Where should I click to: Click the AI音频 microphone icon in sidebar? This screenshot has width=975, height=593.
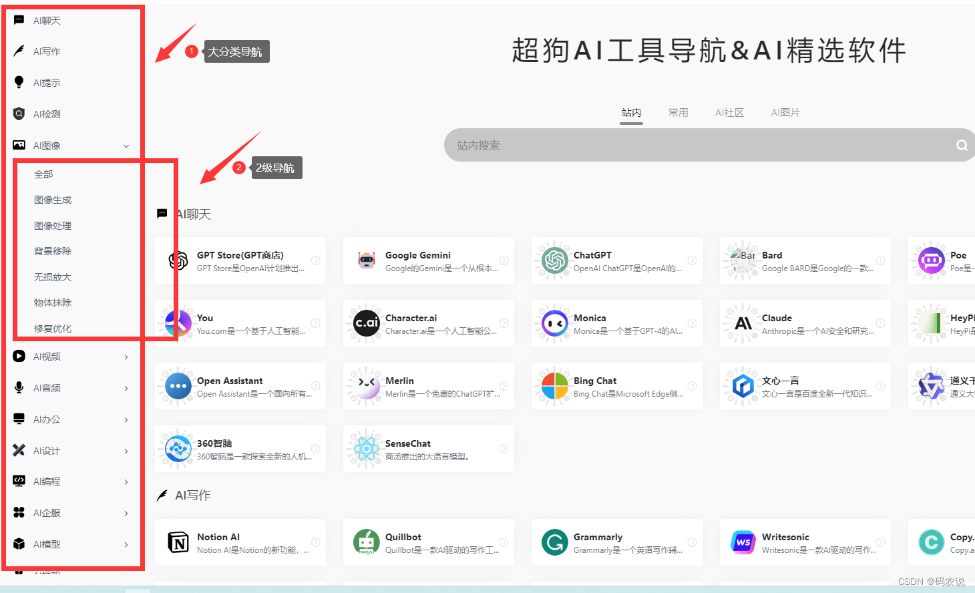click(19, 387)
